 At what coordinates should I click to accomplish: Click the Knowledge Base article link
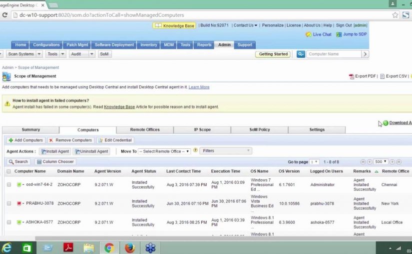pos(119,107)
